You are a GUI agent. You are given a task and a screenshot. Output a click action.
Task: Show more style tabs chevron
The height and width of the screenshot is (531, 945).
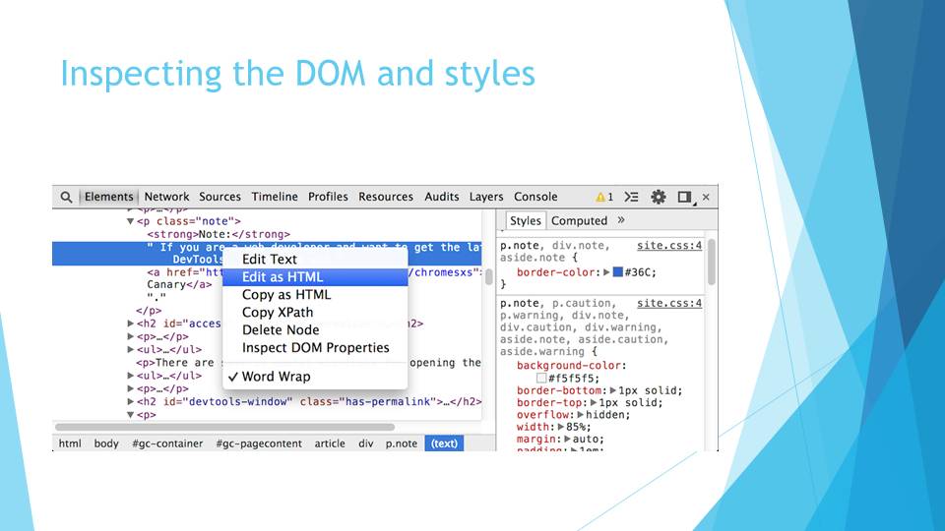(x=621, y=220)
